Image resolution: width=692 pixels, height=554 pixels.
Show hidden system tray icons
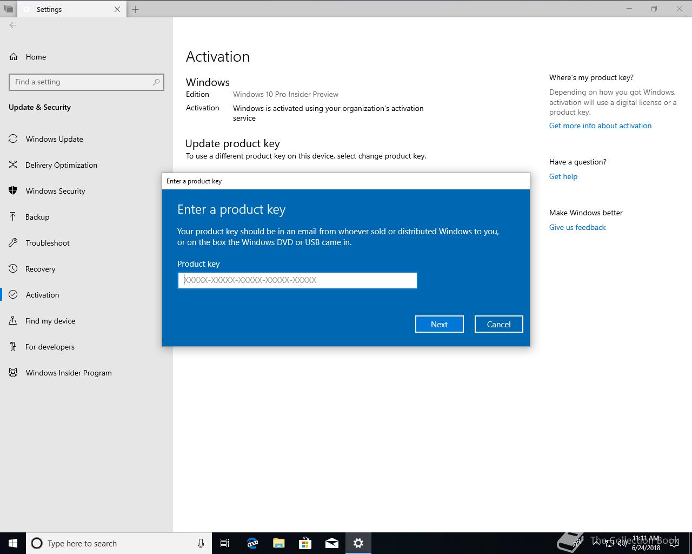(x=596, y=543)
